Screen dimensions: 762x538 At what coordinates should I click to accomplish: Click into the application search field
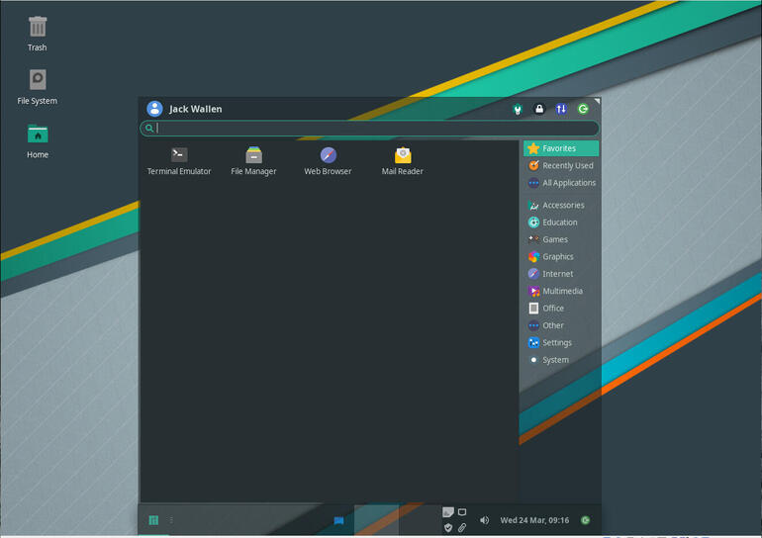(x=369, y=129)
